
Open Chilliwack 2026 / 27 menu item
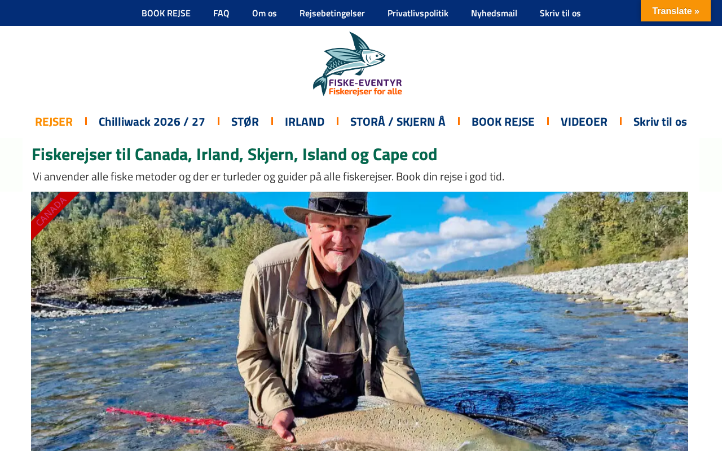(152, 121)
